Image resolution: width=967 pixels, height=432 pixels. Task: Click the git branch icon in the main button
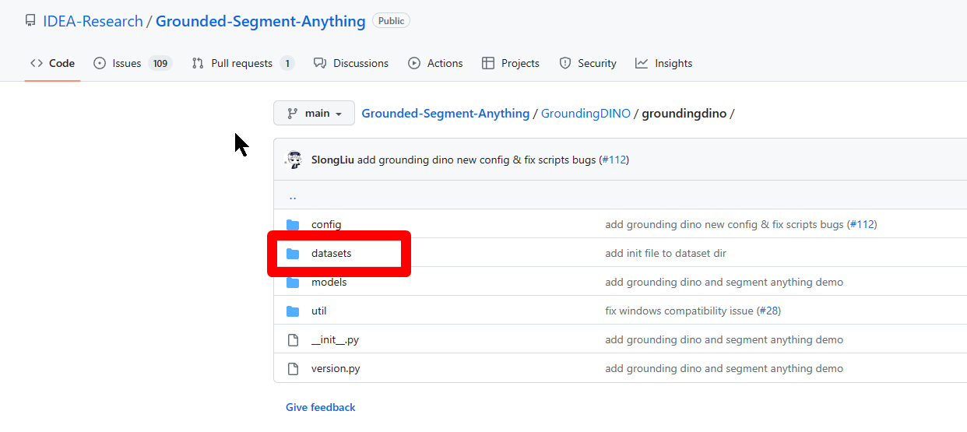pos(293,114)
